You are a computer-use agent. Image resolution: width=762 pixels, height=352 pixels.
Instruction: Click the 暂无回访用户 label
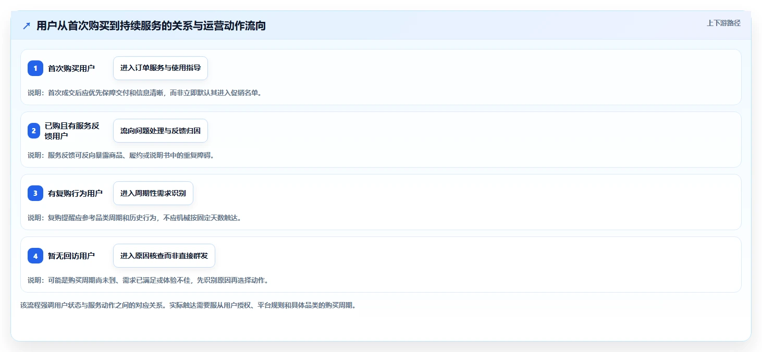tap(71, 256)
